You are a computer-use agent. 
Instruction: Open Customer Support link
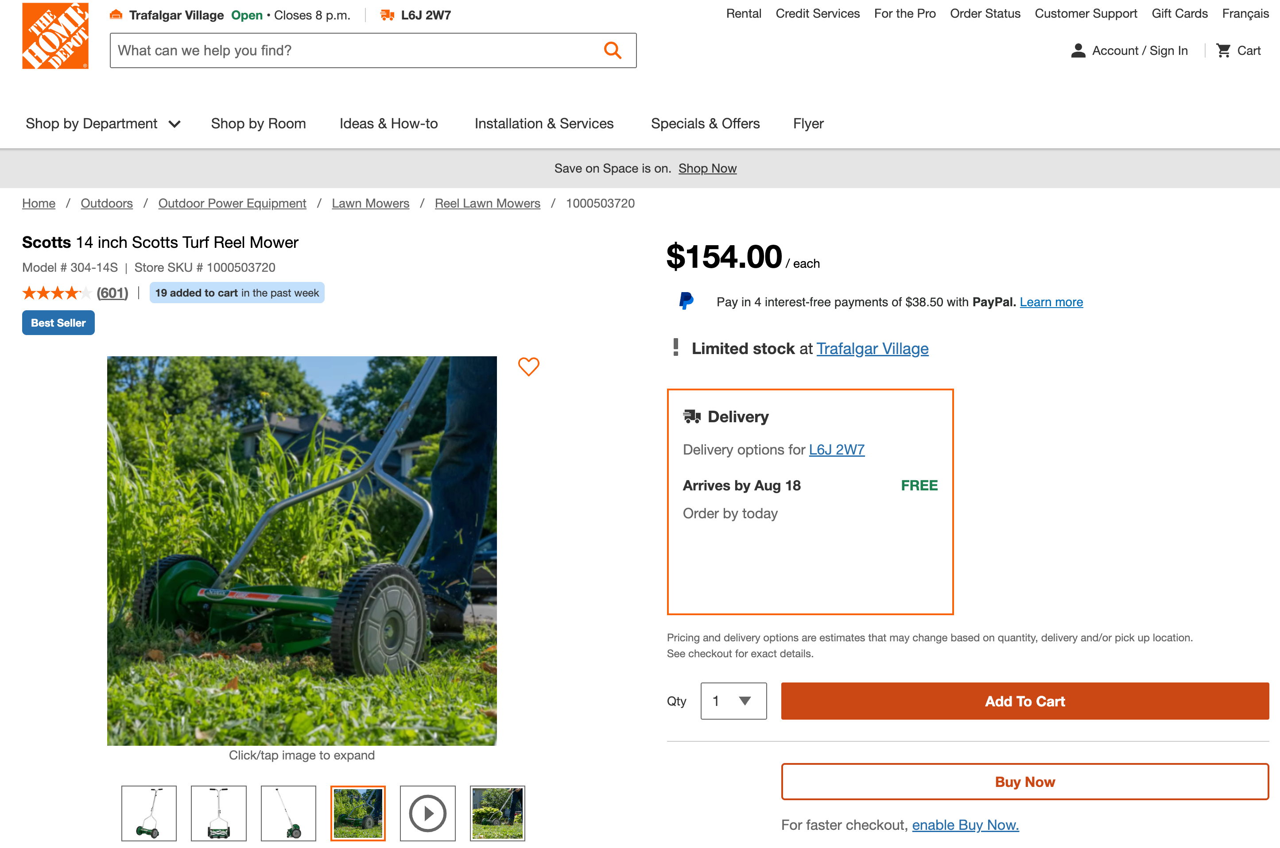pos(1086,14)
